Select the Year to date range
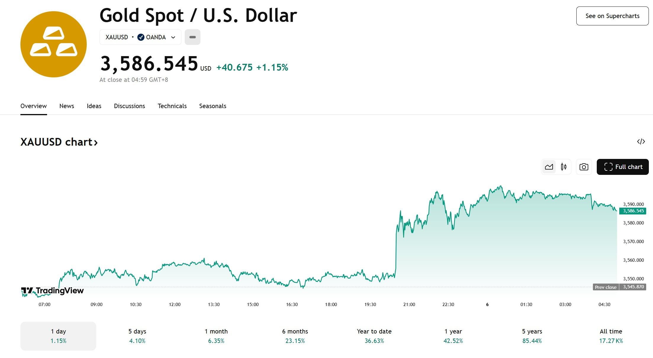 tap(374, 336)
